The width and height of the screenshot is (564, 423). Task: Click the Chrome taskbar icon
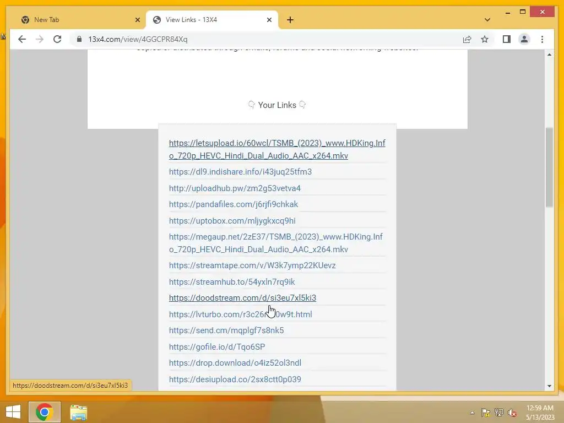[44, 412]
